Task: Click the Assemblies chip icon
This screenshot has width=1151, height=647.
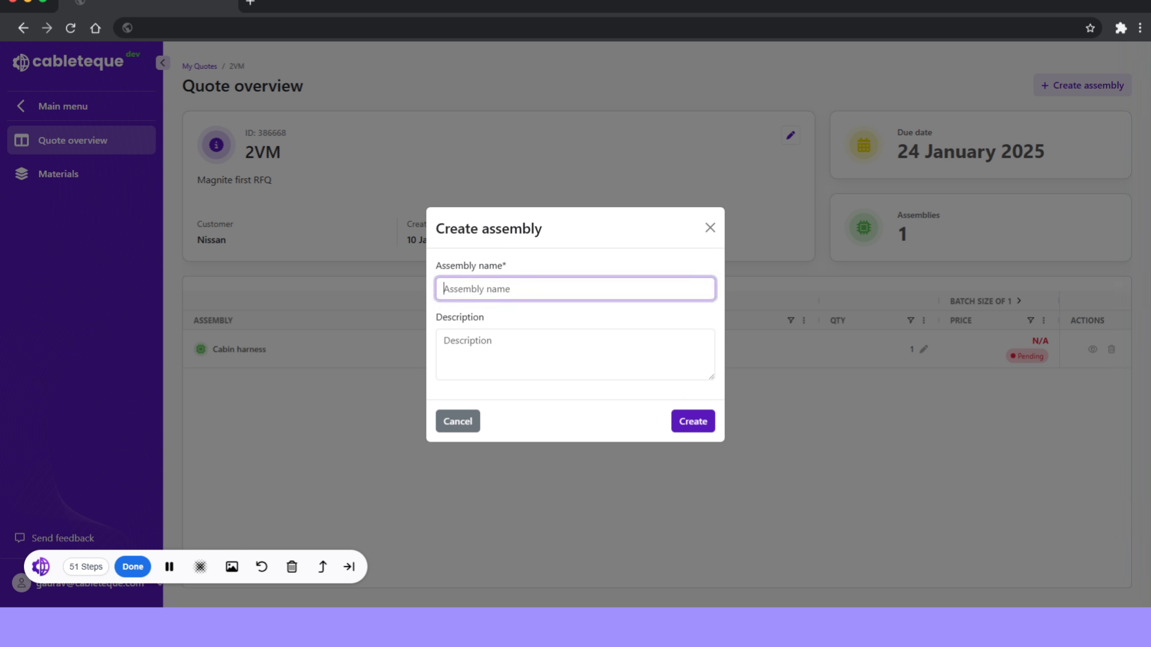Action: [x=863, y=227]
